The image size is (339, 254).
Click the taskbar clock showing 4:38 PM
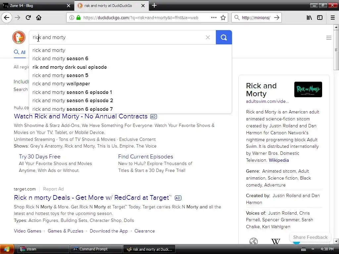coord(327,249)
